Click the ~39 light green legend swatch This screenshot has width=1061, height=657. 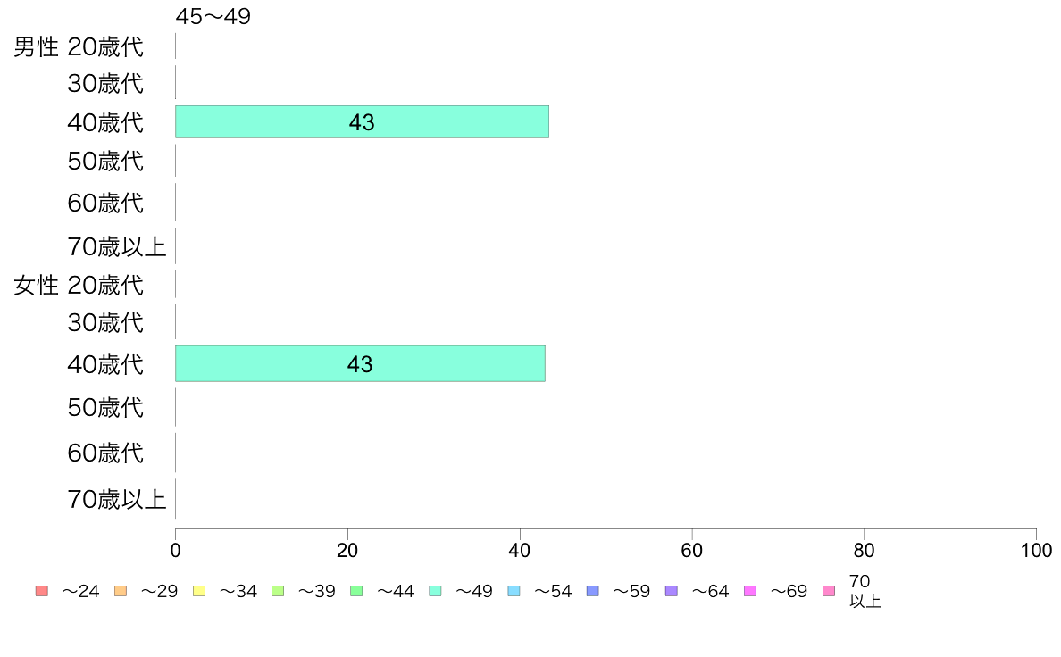pos(278,591)
